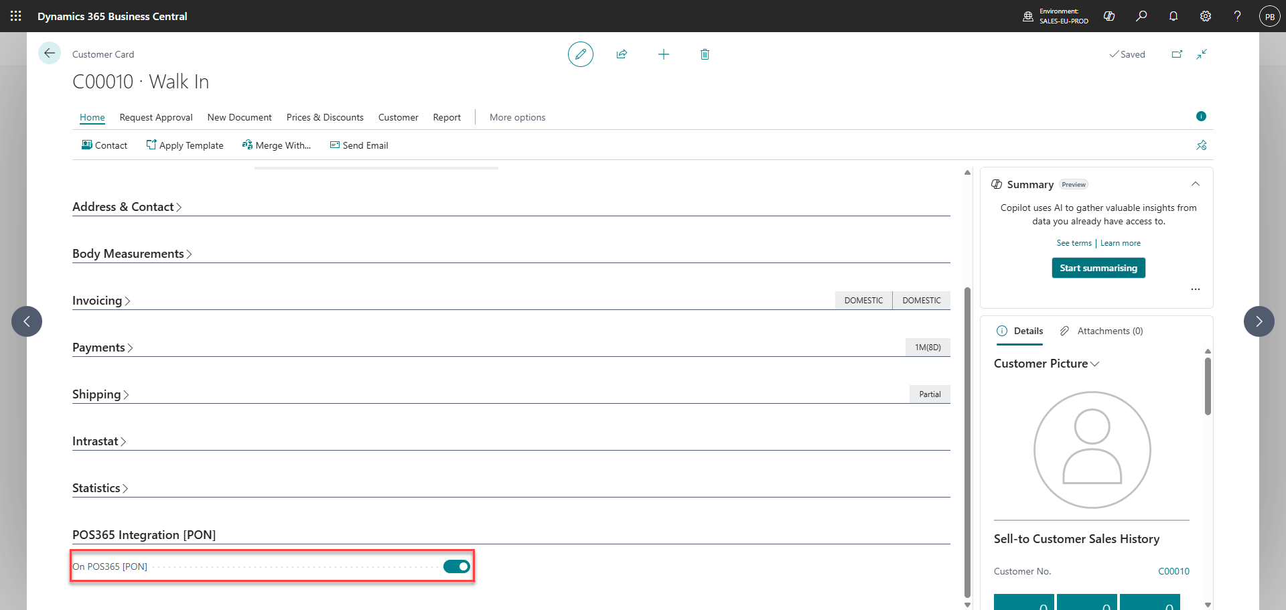Click Send Email action

click(359, 145)
